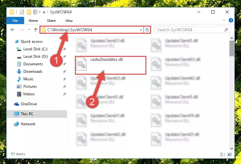The image size is (241, 164).
Task: Select the radix2twiddles.dll file
Action: pos(111,65)
